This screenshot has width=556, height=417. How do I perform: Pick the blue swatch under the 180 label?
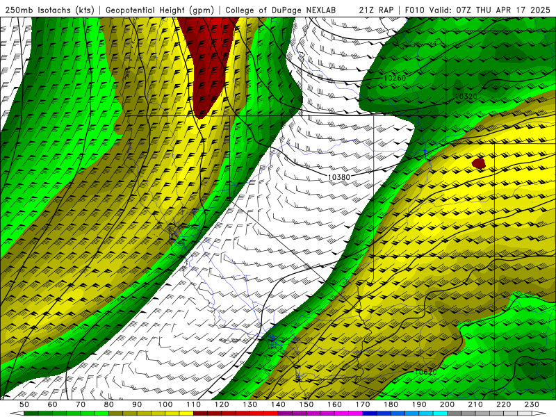pos(398,414)
